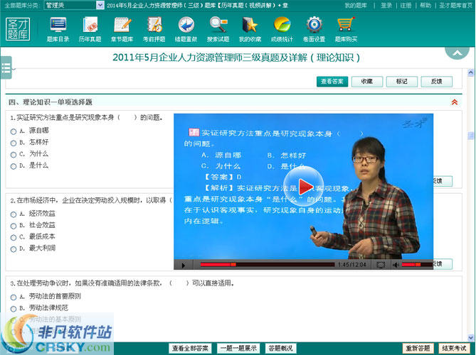Open the 成绩统计 score statistics icon
476x355 pixels.
pyautogui.click(x=282, y=29)
